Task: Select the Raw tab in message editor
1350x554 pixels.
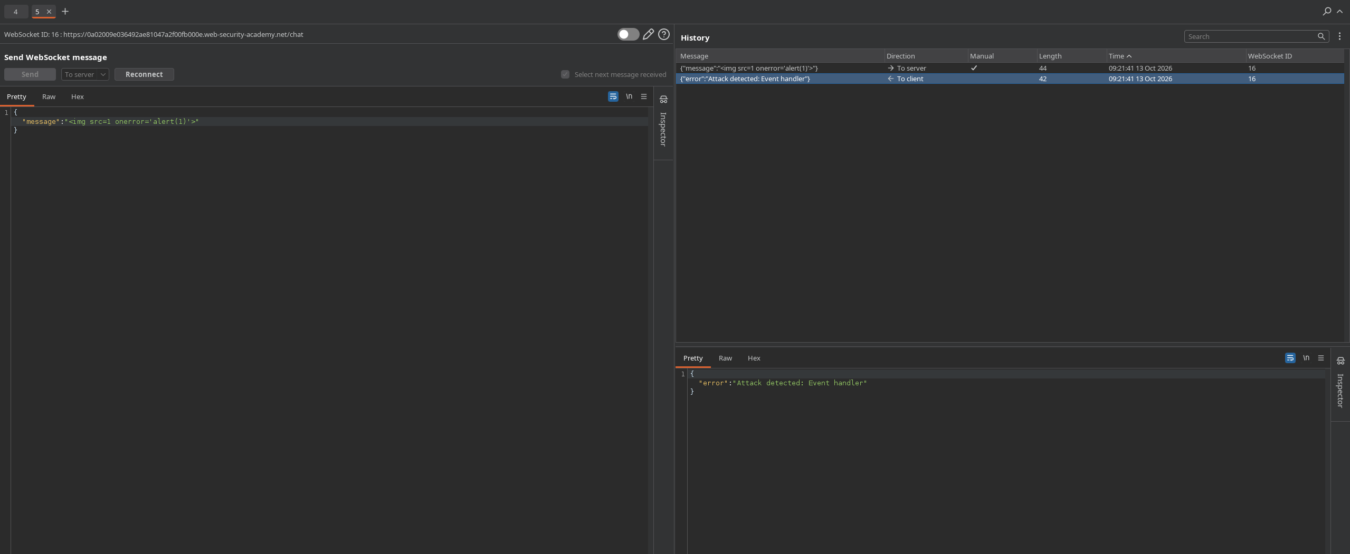Action: click(x=49, y=96)
